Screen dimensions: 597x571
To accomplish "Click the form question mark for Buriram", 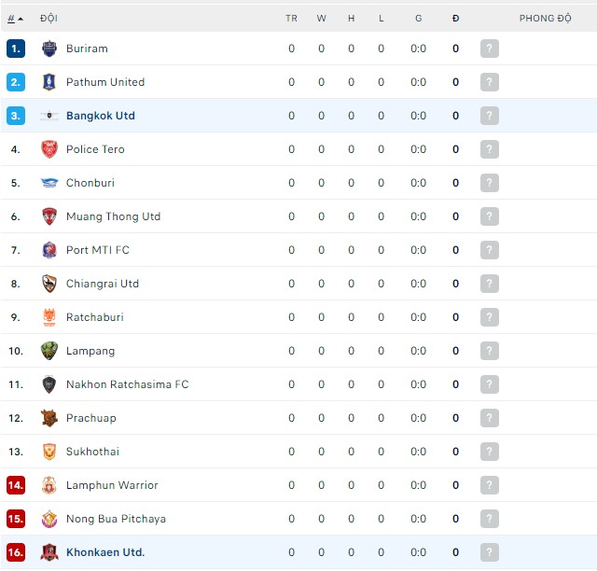I will [489, 49].
